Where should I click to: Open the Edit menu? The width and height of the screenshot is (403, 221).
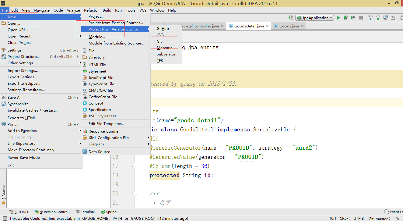pos(15,10)
